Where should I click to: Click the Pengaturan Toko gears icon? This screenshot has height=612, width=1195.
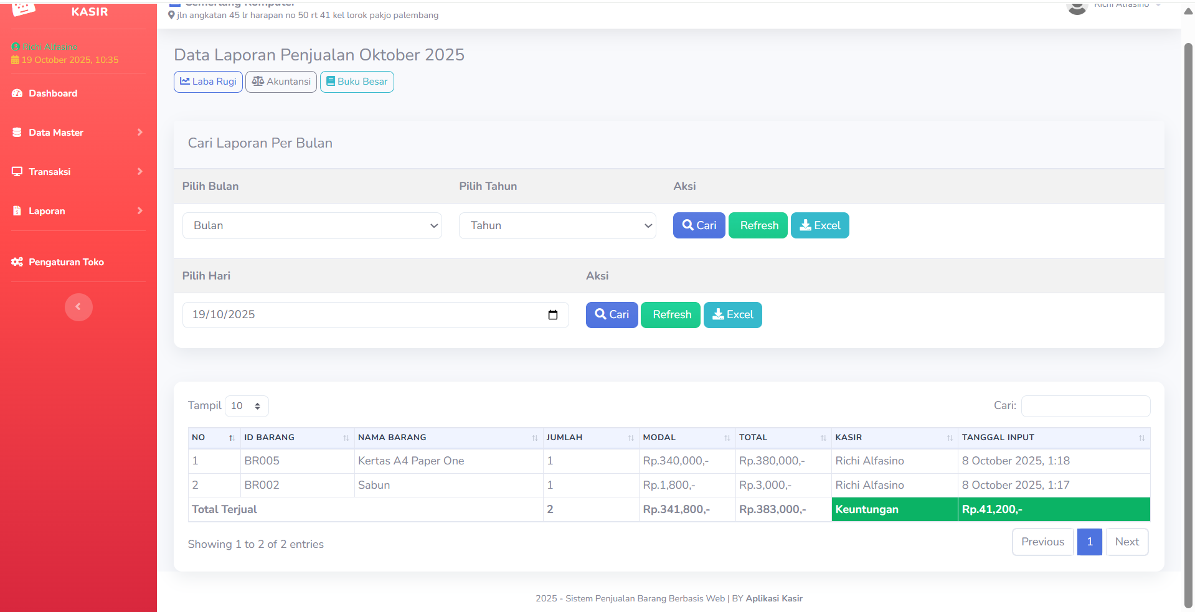[x=17, y=262]
